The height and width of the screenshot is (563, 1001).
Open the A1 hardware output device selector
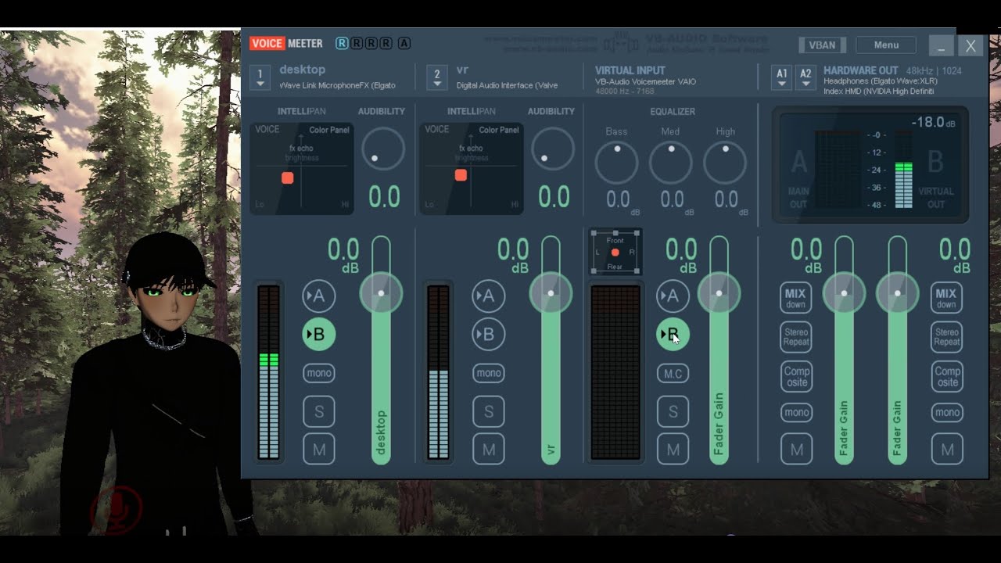click(781, 76)
